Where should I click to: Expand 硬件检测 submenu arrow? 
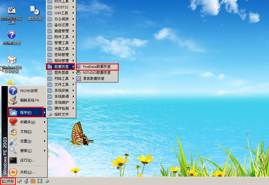point(73,108)
